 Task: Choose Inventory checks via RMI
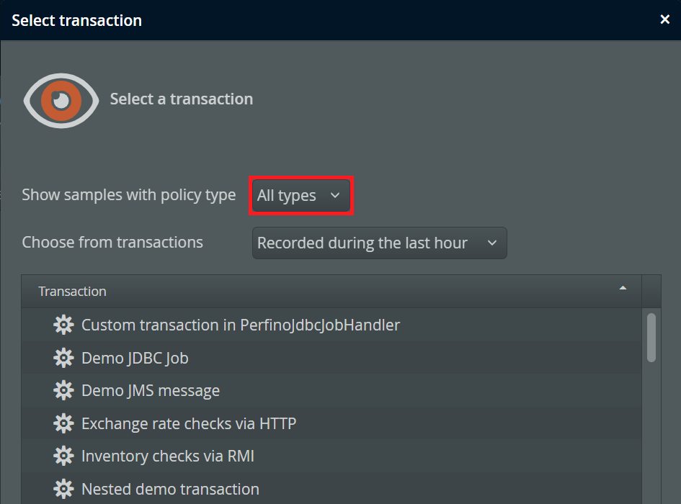168,456
